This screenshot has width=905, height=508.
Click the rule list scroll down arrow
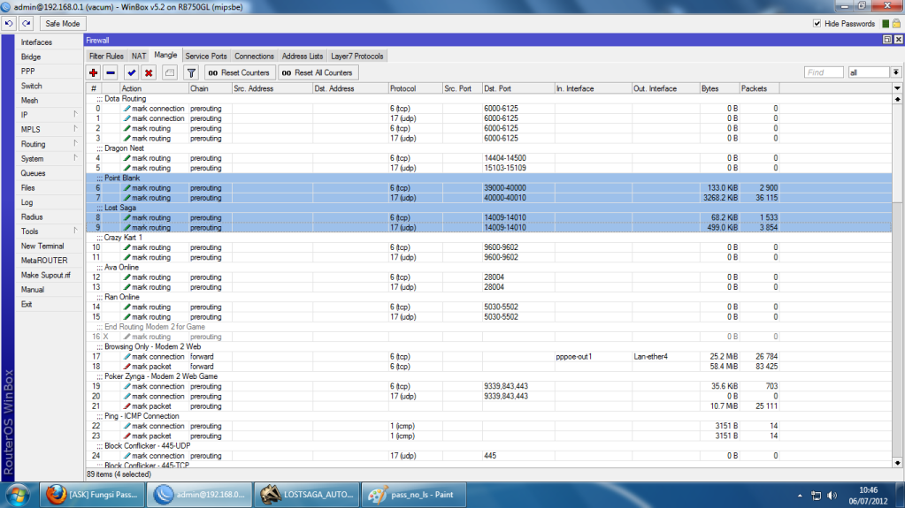click(x=898, y=462)
